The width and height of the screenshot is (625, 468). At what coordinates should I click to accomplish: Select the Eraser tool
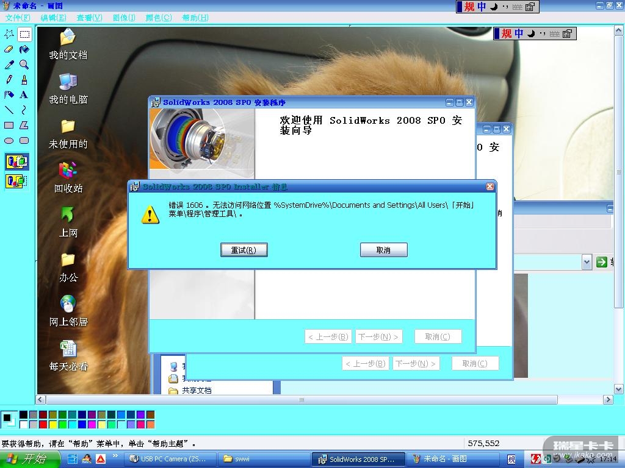click(9, 49)
